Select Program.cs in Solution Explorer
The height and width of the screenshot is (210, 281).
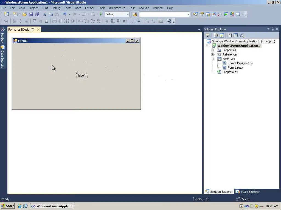coord(230,72)
